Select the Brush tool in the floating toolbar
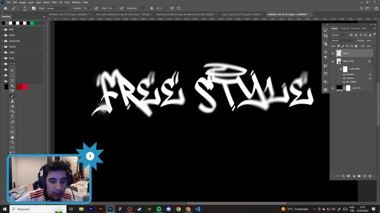The width and height of the screenshot is (380, 213). 12,96
